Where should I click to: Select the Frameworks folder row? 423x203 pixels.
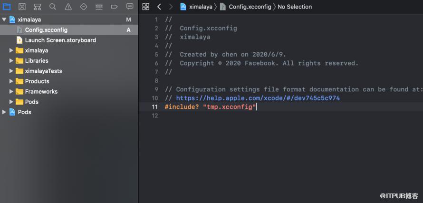click(69, 91)
